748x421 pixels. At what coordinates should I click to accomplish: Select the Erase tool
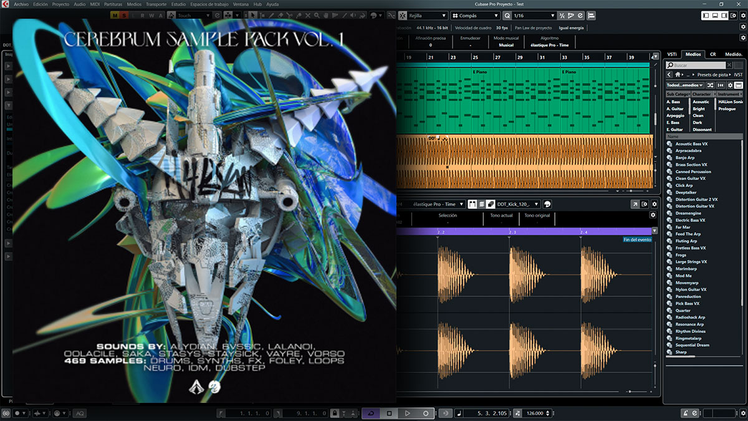click(x=280, y=15)
